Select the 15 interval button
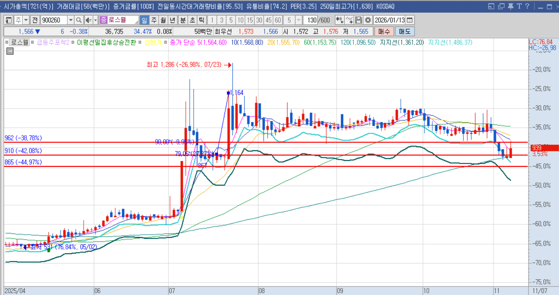Viewport: 559px width, 295px height. (x=250, y=20)
